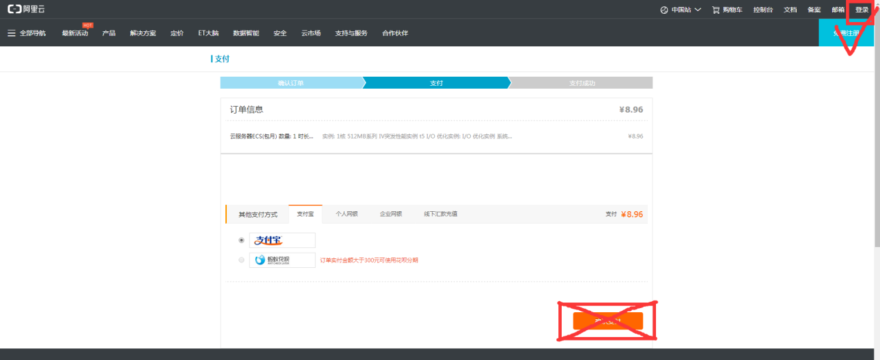The width and height of the screenshot is (880, 360).
Task: Click the 购物车 shopping cart icon
Action: [716, 10]
